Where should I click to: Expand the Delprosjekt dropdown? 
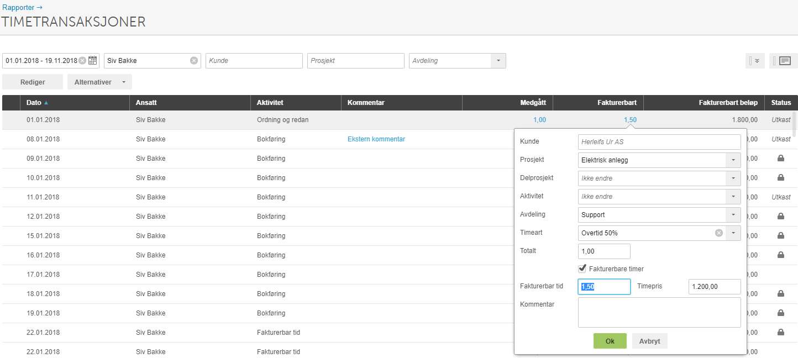(x=733, y=178)
